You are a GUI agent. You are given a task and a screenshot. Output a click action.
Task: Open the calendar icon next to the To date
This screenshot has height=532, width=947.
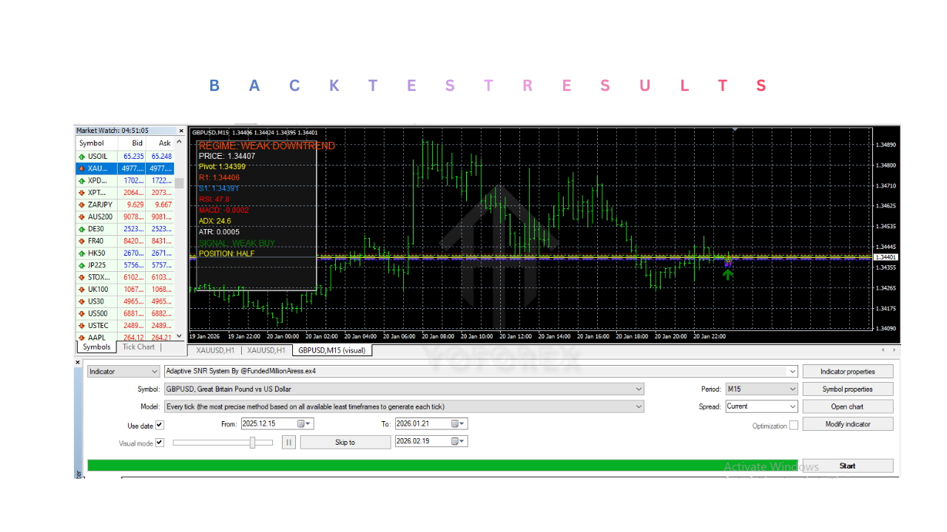pyautogui.click(x=456, y=423)
